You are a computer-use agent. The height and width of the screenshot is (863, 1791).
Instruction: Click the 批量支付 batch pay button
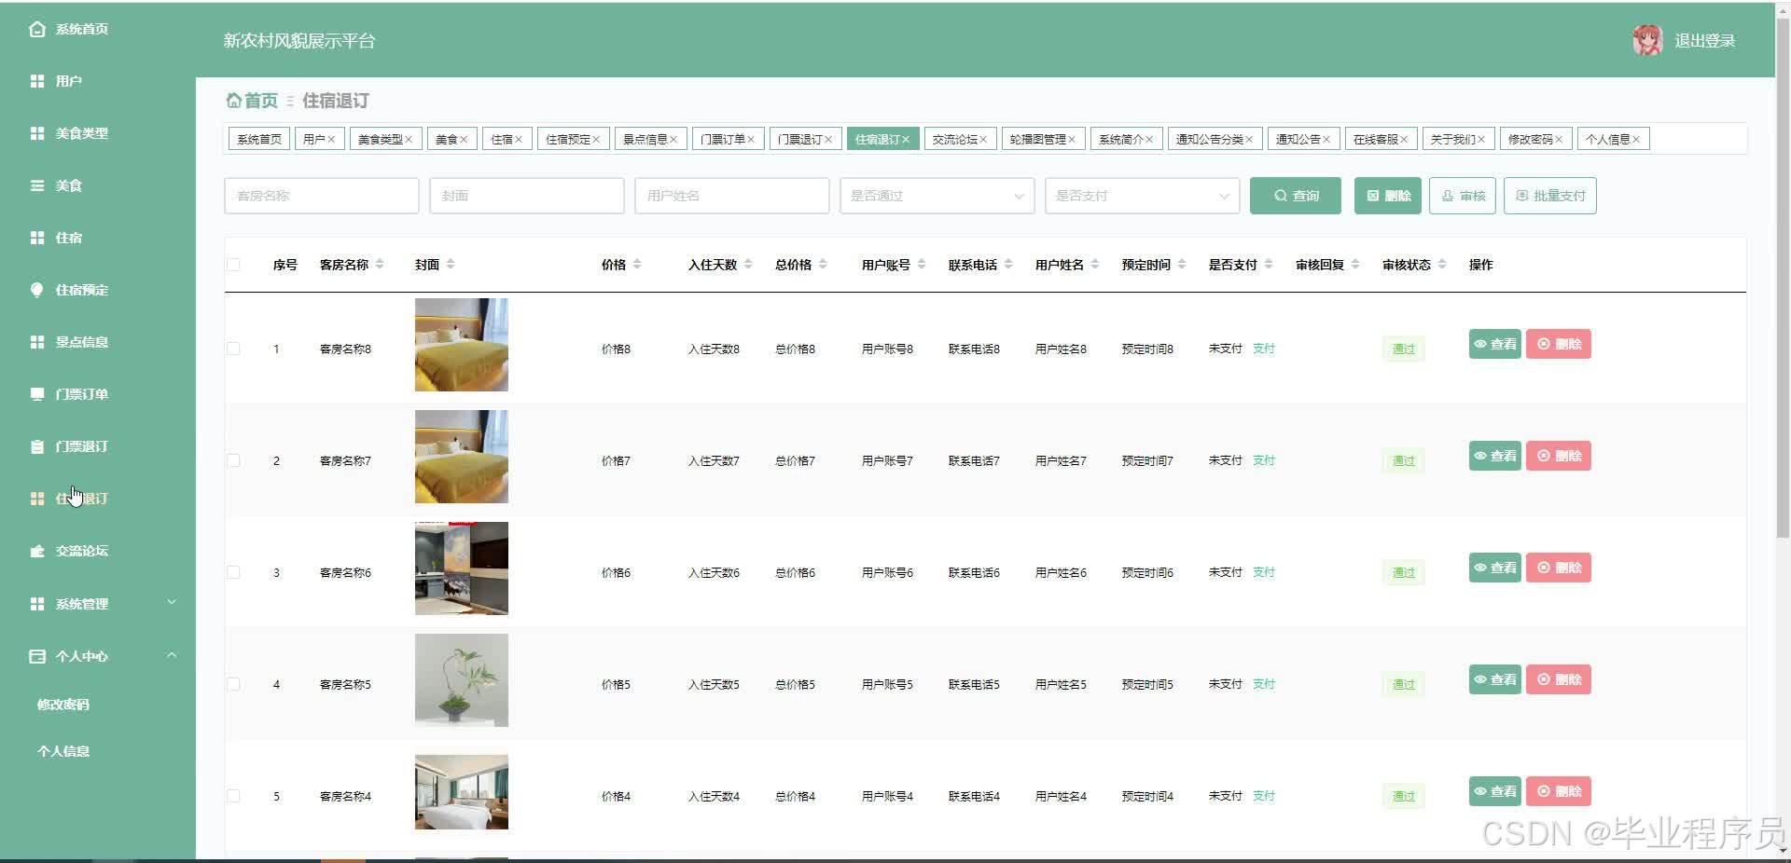(1550, 196)
